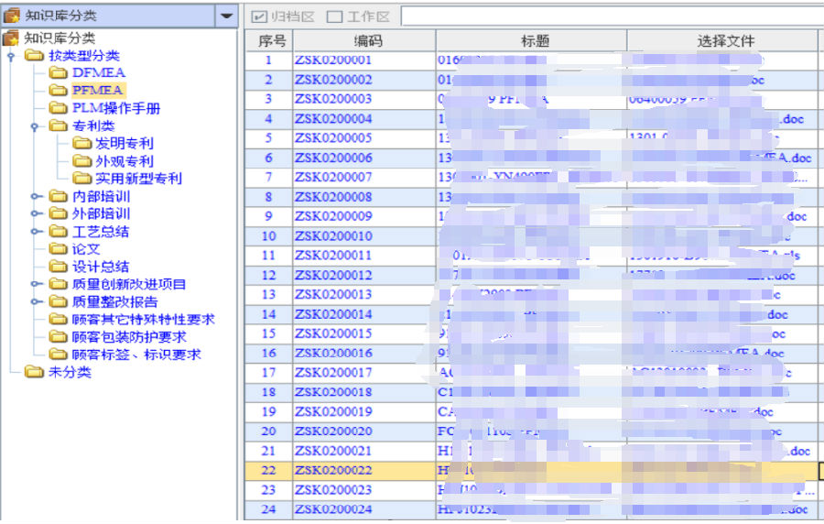Sort by the 选择文件 column header
The width and height of the screenshot is (824, 524).
point(722,40)
